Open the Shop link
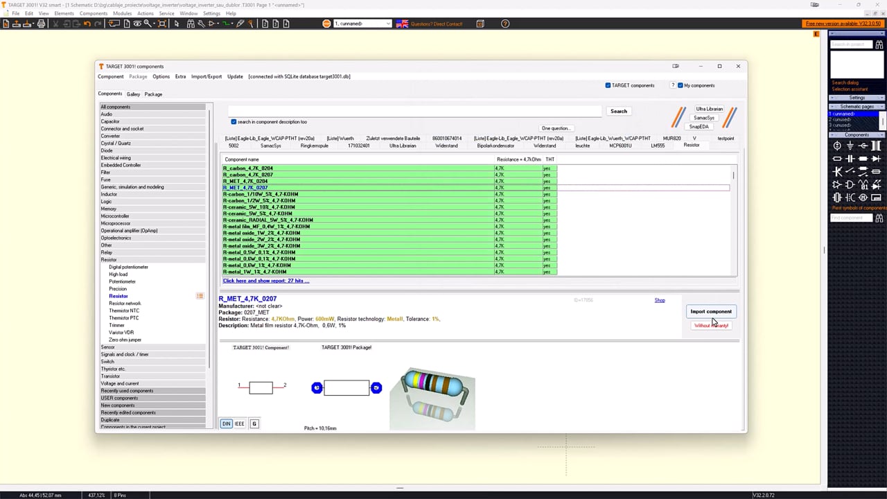Screen dimensions: 887x499 660,300
